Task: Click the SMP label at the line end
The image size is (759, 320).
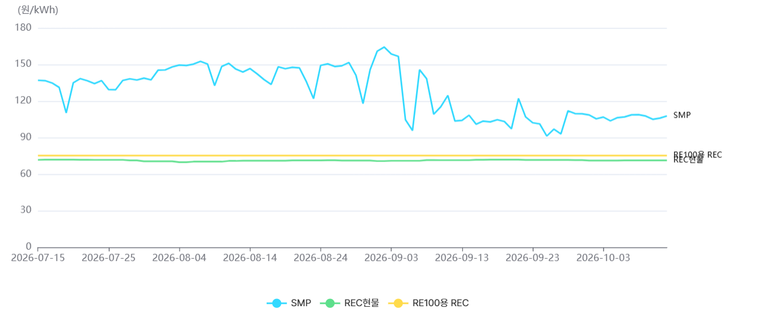Action: click(x=682, y=115)
